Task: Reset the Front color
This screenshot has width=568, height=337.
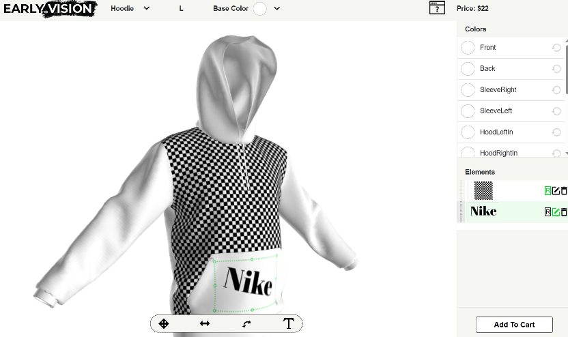Action: pos(556,48)
